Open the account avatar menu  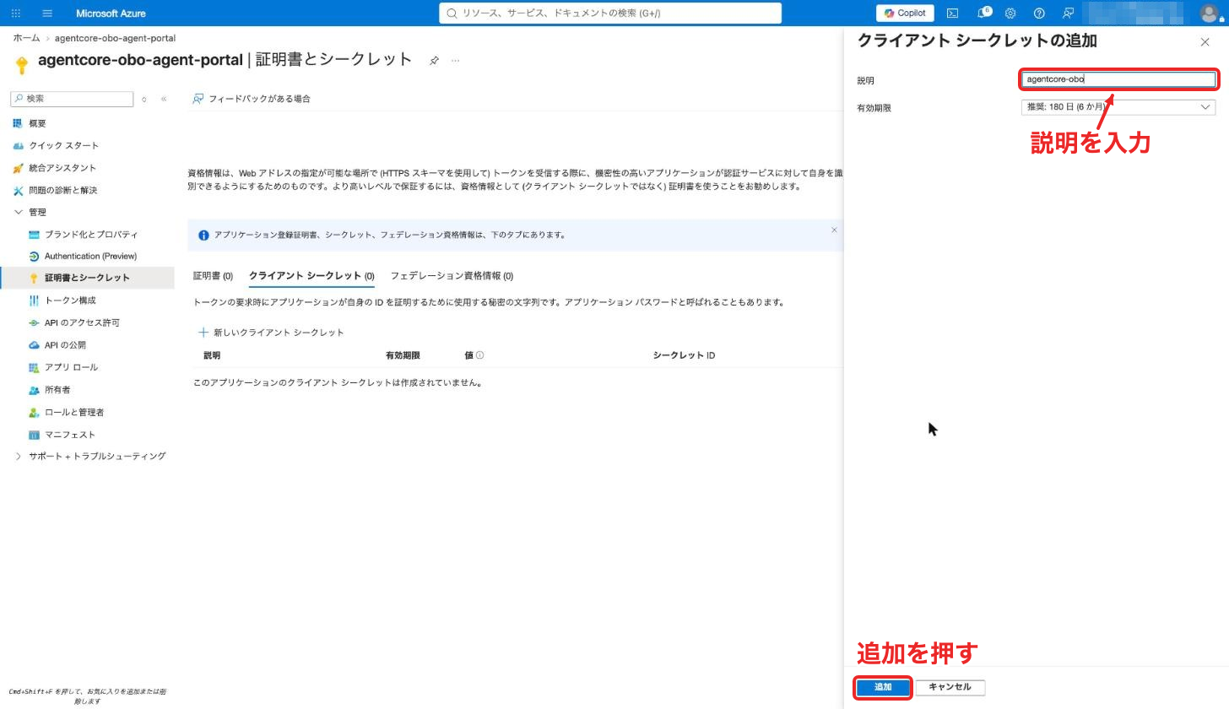coord(1210,13)
